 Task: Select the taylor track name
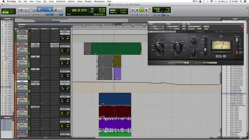pos(22,81)
